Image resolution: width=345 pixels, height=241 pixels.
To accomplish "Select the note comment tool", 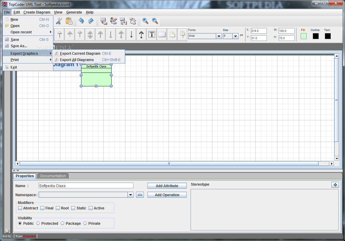I will click(x=172, y=35).
